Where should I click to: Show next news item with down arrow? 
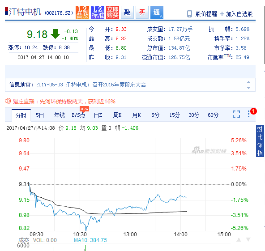pos(248,88)
